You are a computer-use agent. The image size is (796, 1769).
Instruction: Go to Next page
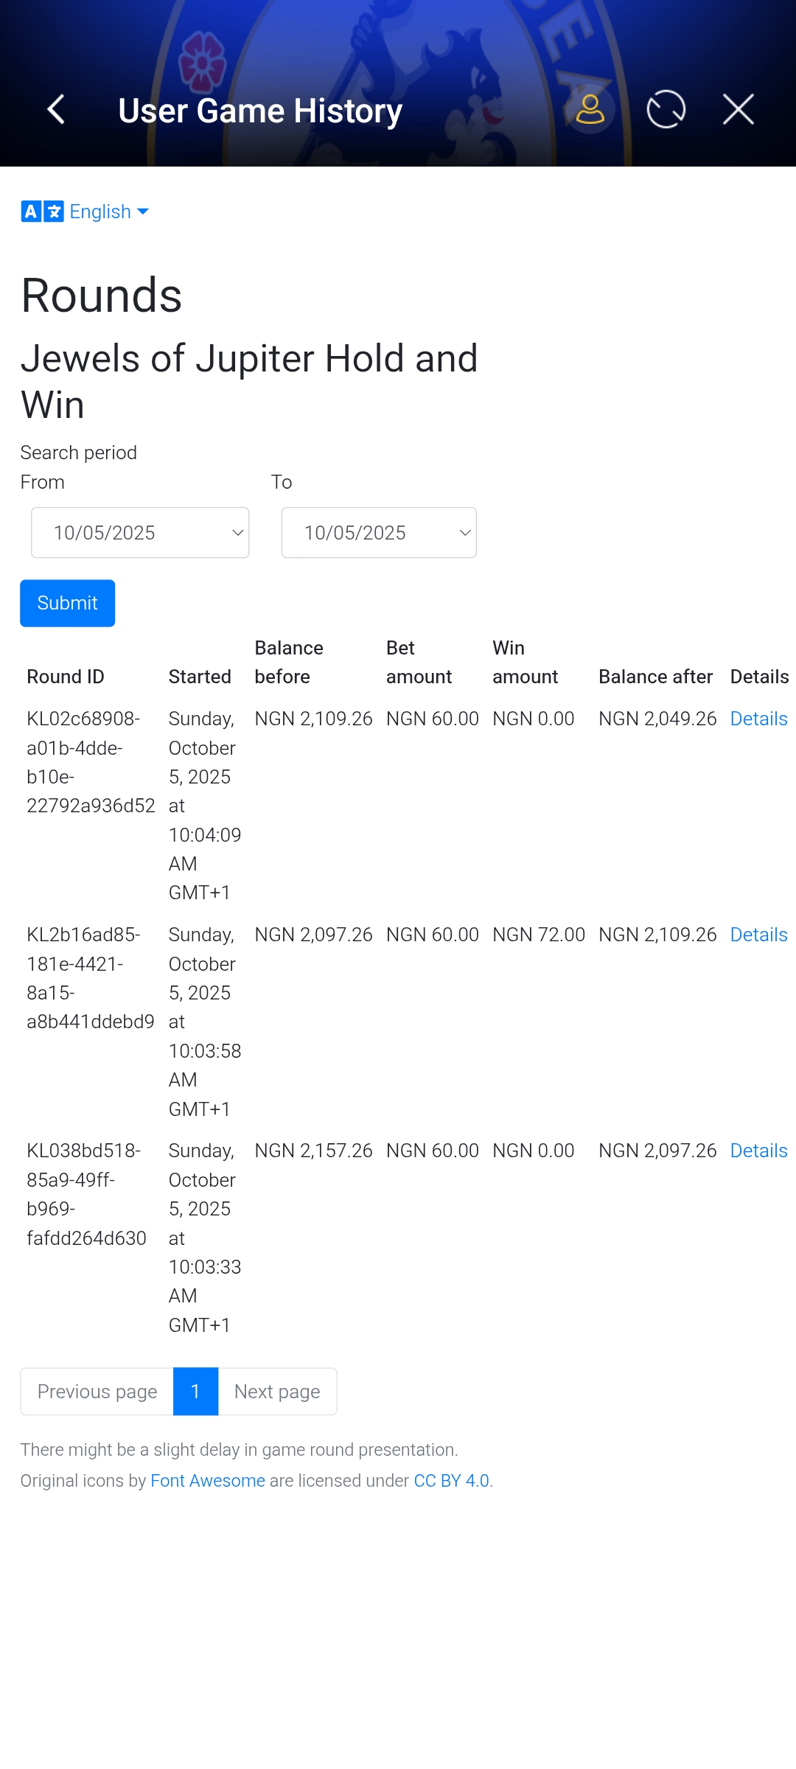(x=277, y=1392)
